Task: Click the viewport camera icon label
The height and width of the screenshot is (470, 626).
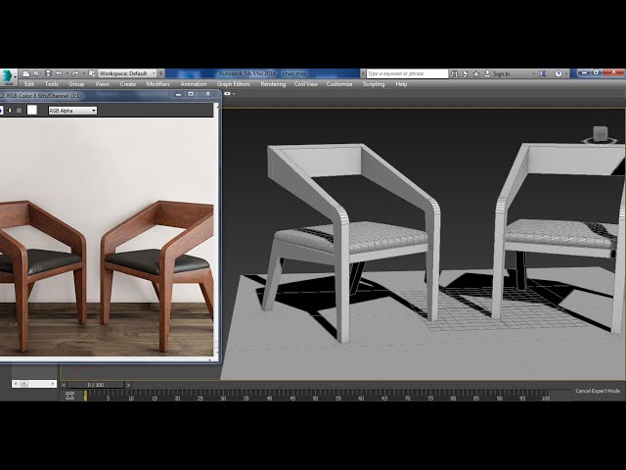Action: click(229, 94)
